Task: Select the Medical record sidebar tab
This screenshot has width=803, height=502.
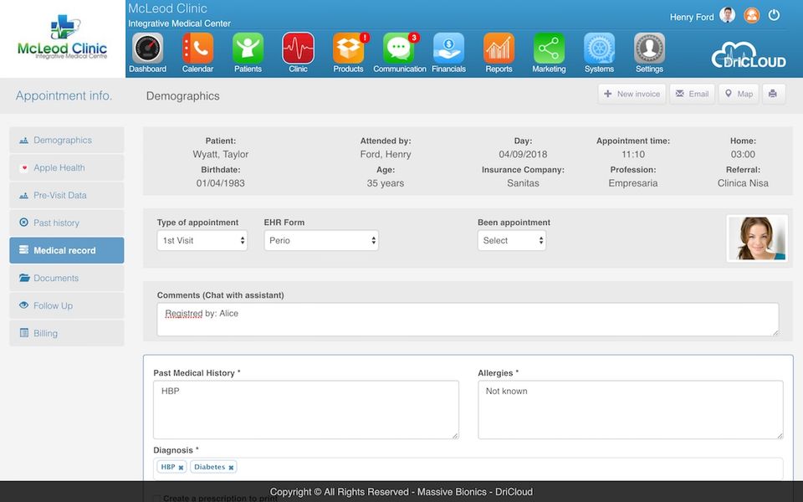Action: coord(67,250)
